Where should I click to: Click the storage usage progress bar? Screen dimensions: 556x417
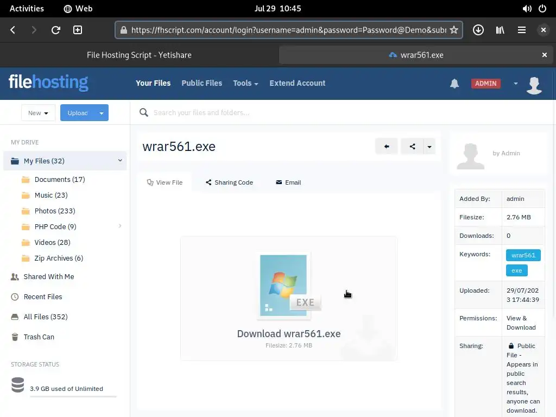click(73, 396)
